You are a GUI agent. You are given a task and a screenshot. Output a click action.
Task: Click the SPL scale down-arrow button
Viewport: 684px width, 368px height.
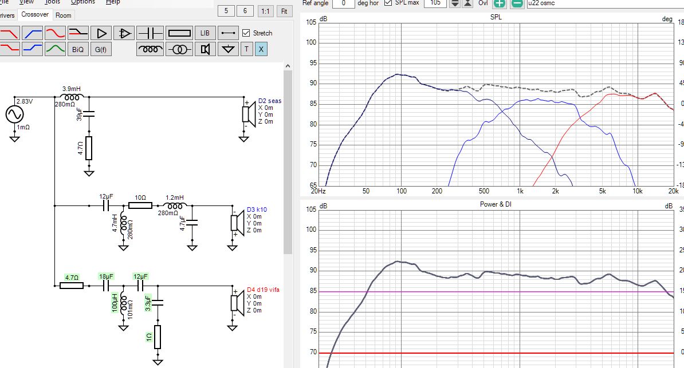click(455, 3)
